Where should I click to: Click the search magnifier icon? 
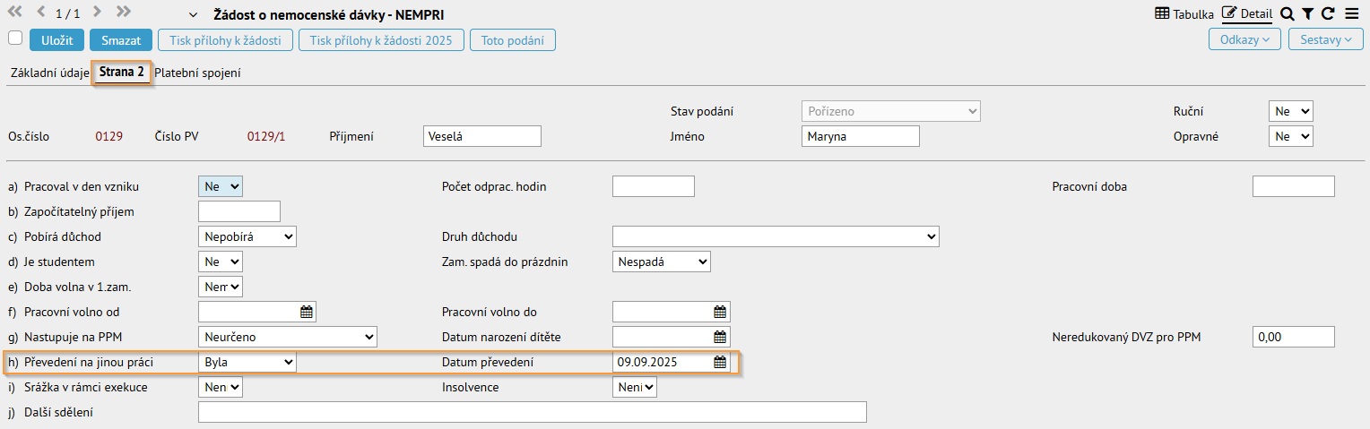coord(1287,13)
